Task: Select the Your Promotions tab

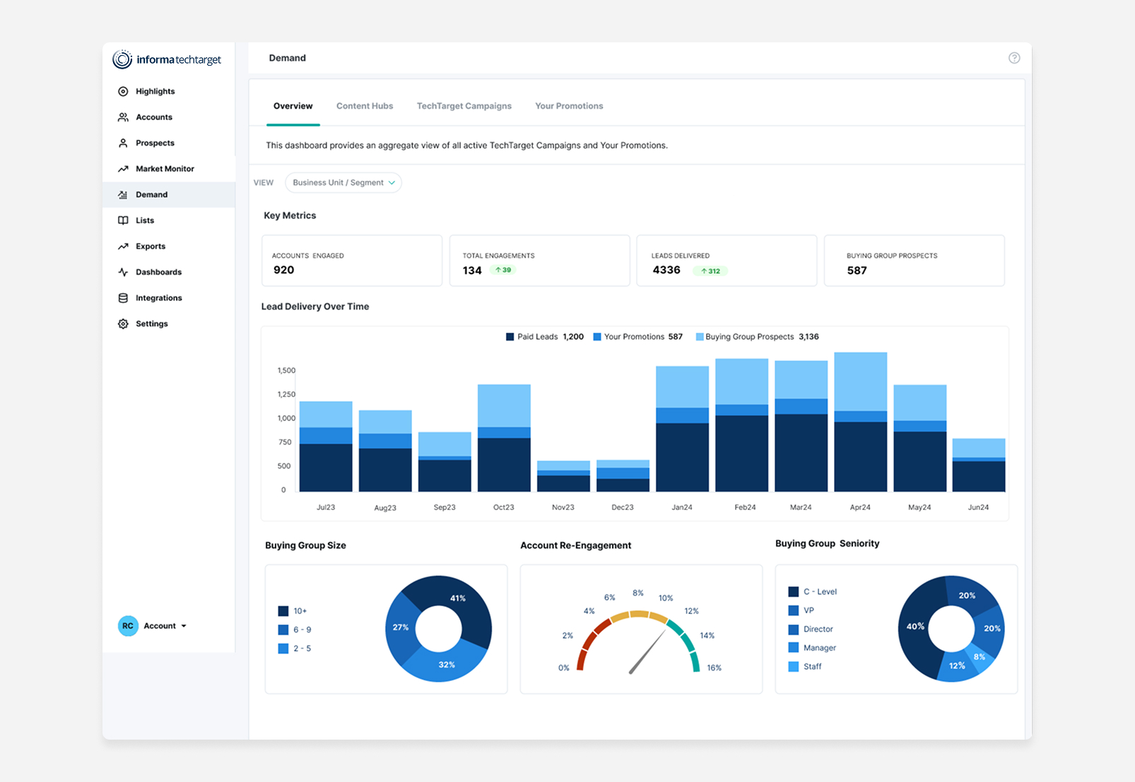Action: 569,106
